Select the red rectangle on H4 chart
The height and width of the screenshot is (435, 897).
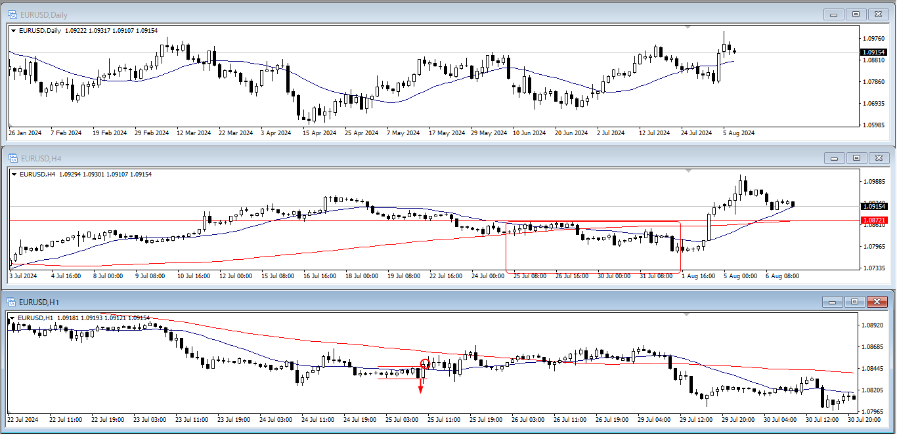(506, 249)
